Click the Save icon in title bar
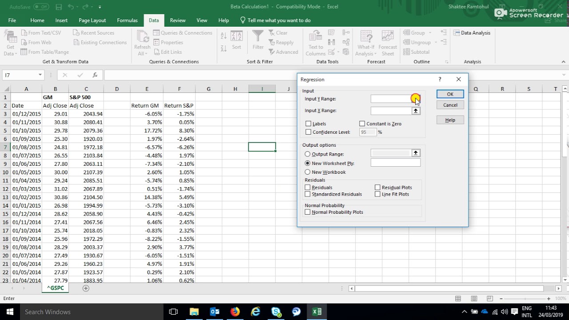569x320 pixels. click(59, 7)
